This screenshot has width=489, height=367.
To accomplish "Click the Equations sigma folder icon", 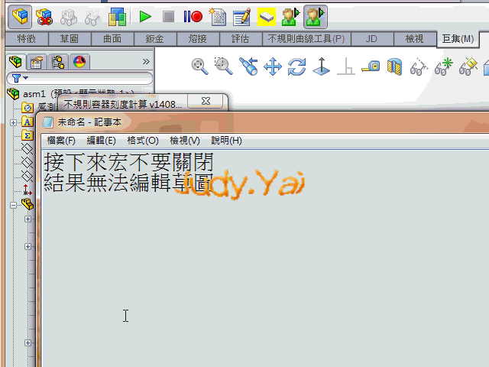I will (x=28, y=136).
